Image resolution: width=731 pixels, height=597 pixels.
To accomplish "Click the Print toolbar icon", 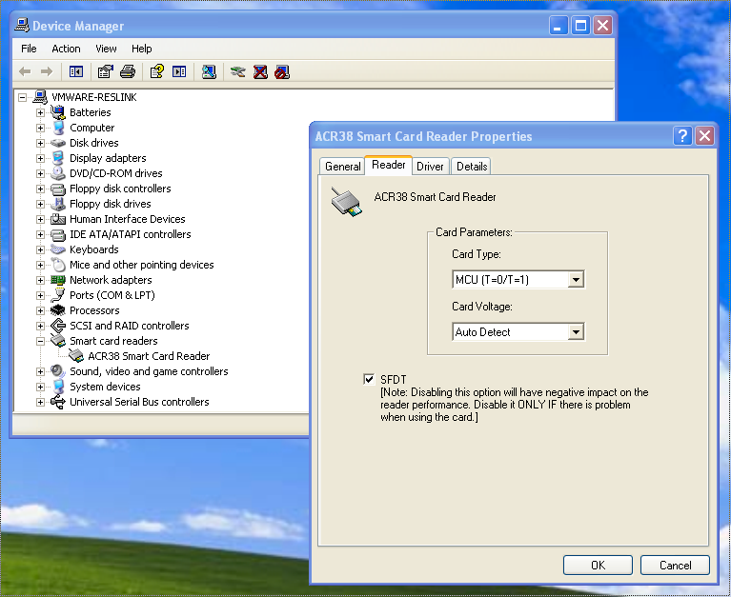I will [128, 71].
